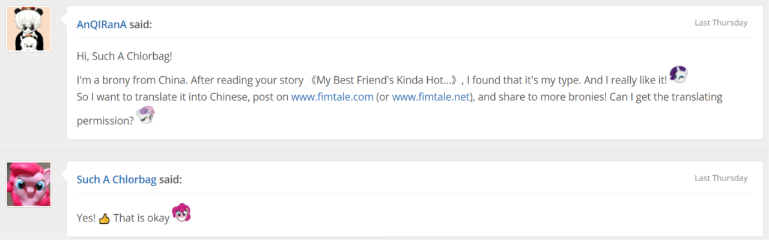769x240 pixels.
Task: Click the 'Yes!' text in the reply
Action: [x=86, y=218]
